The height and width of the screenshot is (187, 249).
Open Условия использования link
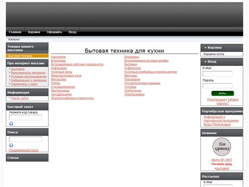tap(29, 76)
